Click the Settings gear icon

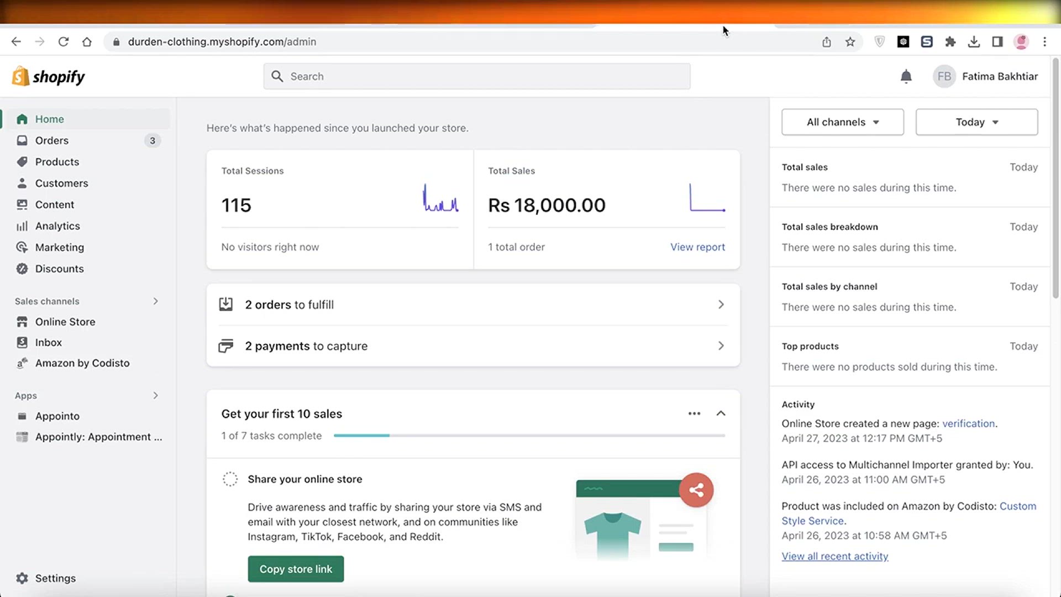tap(22, 578)
